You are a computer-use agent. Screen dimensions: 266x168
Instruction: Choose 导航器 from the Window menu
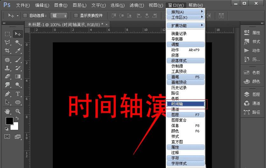click(x=185, y=39)
